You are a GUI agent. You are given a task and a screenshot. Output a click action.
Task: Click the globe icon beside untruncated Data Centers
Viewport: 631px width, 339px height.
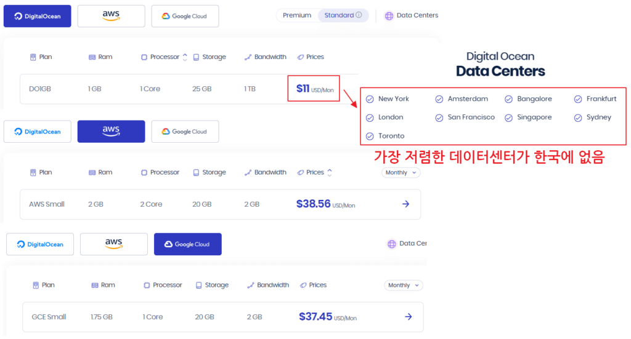coord(389,16)
